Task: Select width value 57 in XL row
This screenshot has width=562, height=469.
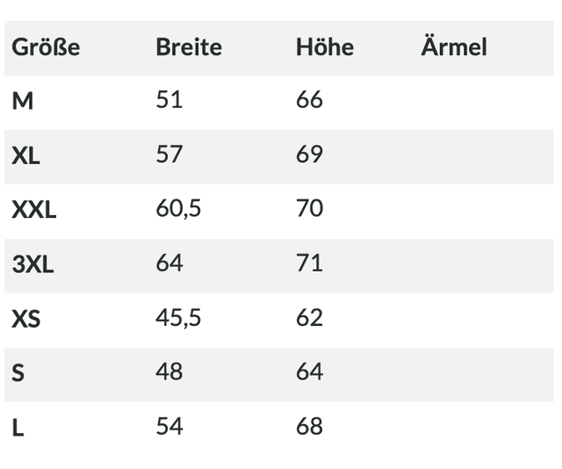Action: coord(169,155)
